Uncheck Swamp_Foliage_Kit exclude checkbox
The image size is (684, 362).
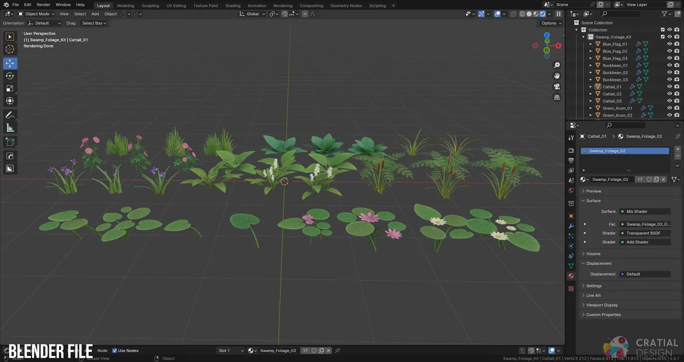pos(663,37)
